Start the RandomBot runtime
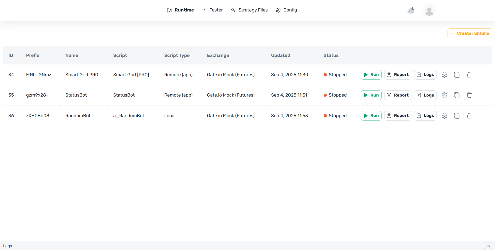The width and height of the screenshot is (495, 250). tap(371, 116)
